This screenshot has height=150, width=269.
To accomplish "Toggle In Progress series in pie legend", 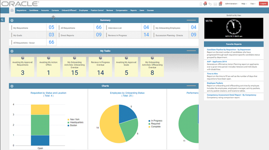I will pyautogui.click(x=155, y=121).
